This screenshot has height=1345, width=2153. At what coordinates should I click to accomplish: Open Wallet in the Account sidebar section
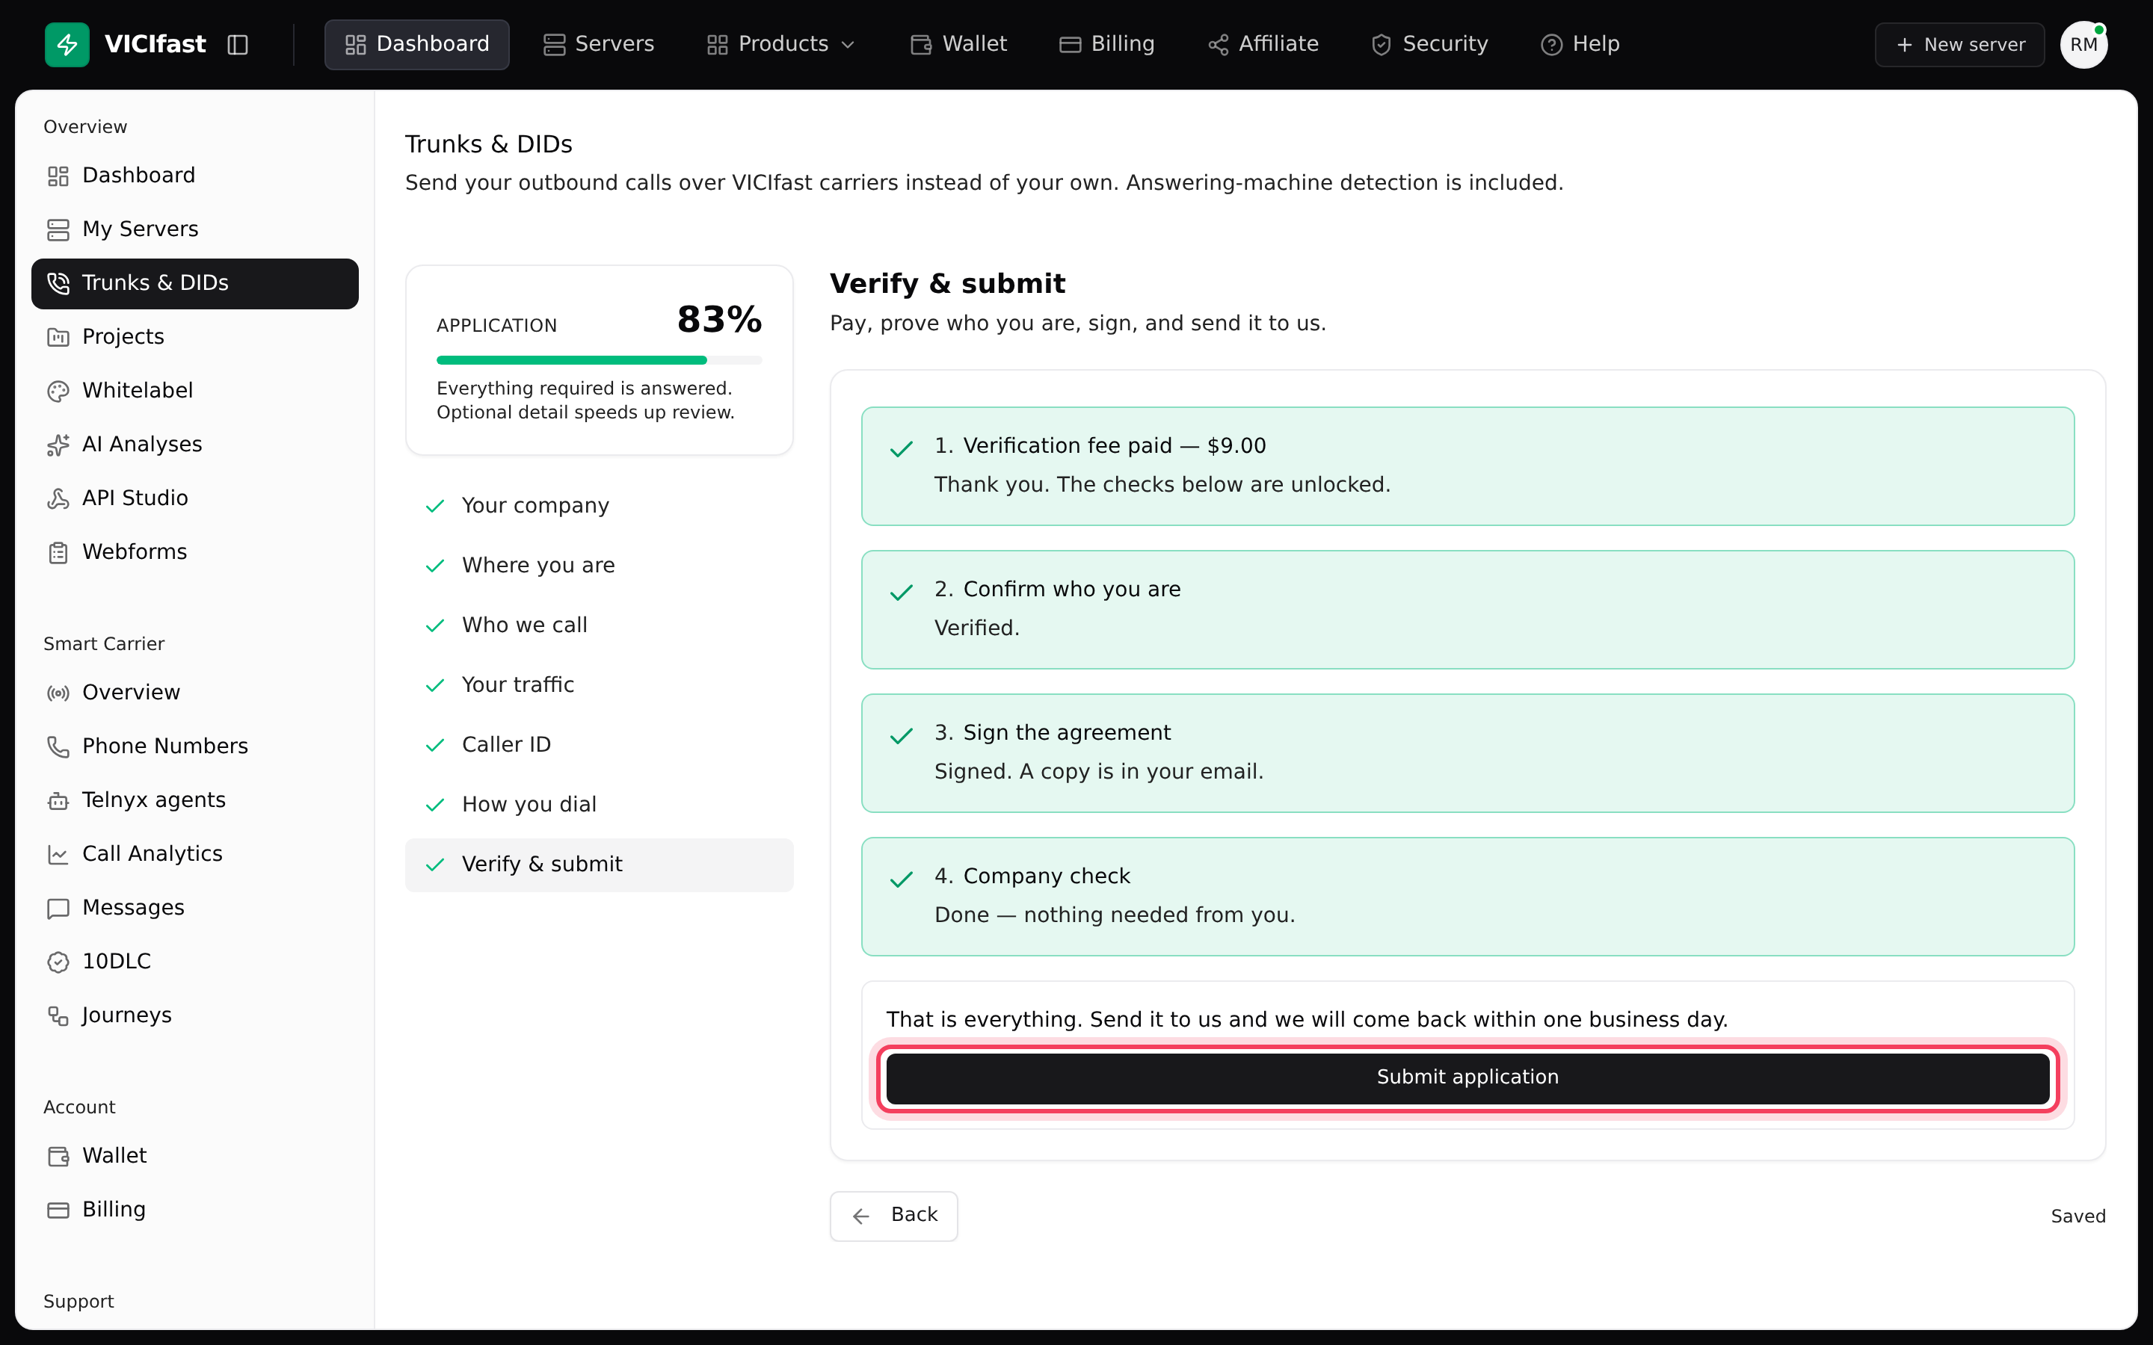[195, 1157]
